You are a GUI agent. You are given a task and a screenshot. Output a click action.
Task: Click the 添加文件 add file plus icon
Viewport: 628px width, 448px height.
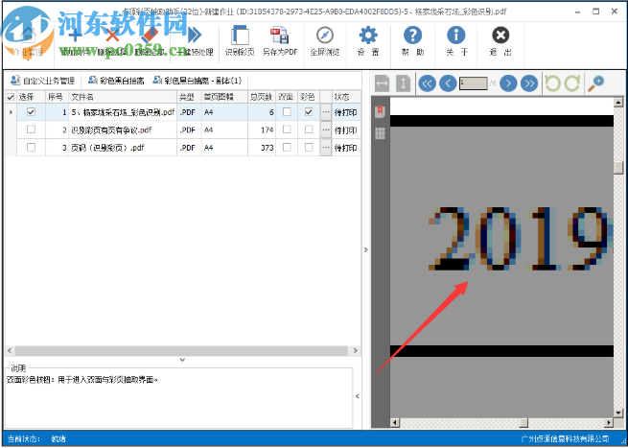click(x=75, y=35)
